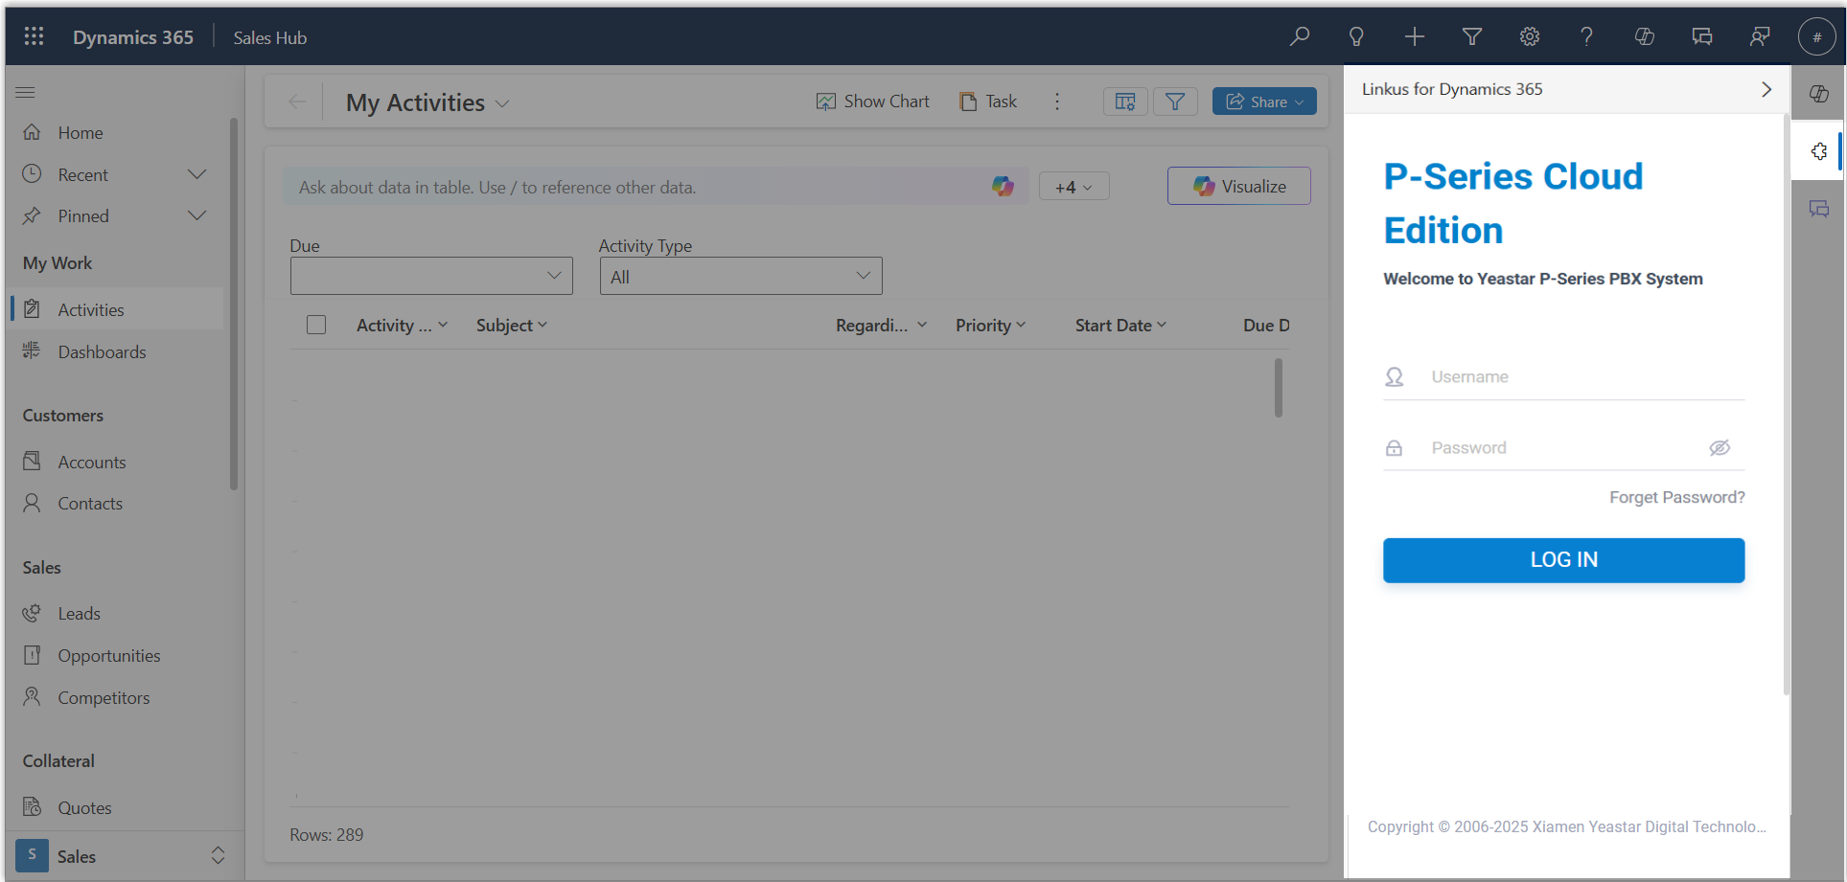Click the question mark help icon
The image size is (1847, 882).
click(x=1586, y=36)
